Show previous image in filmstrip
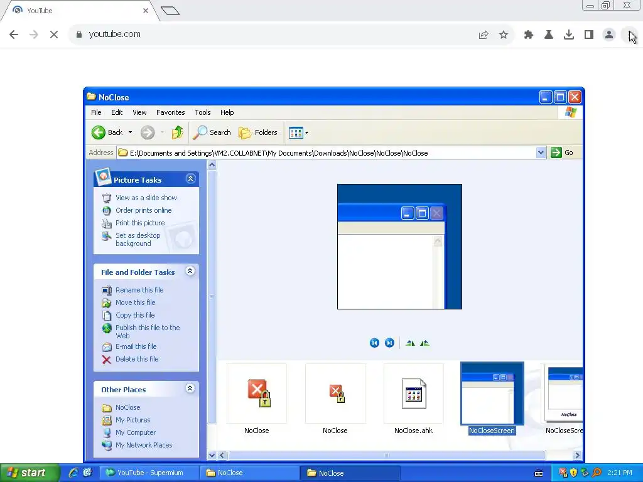 (374, 343)
